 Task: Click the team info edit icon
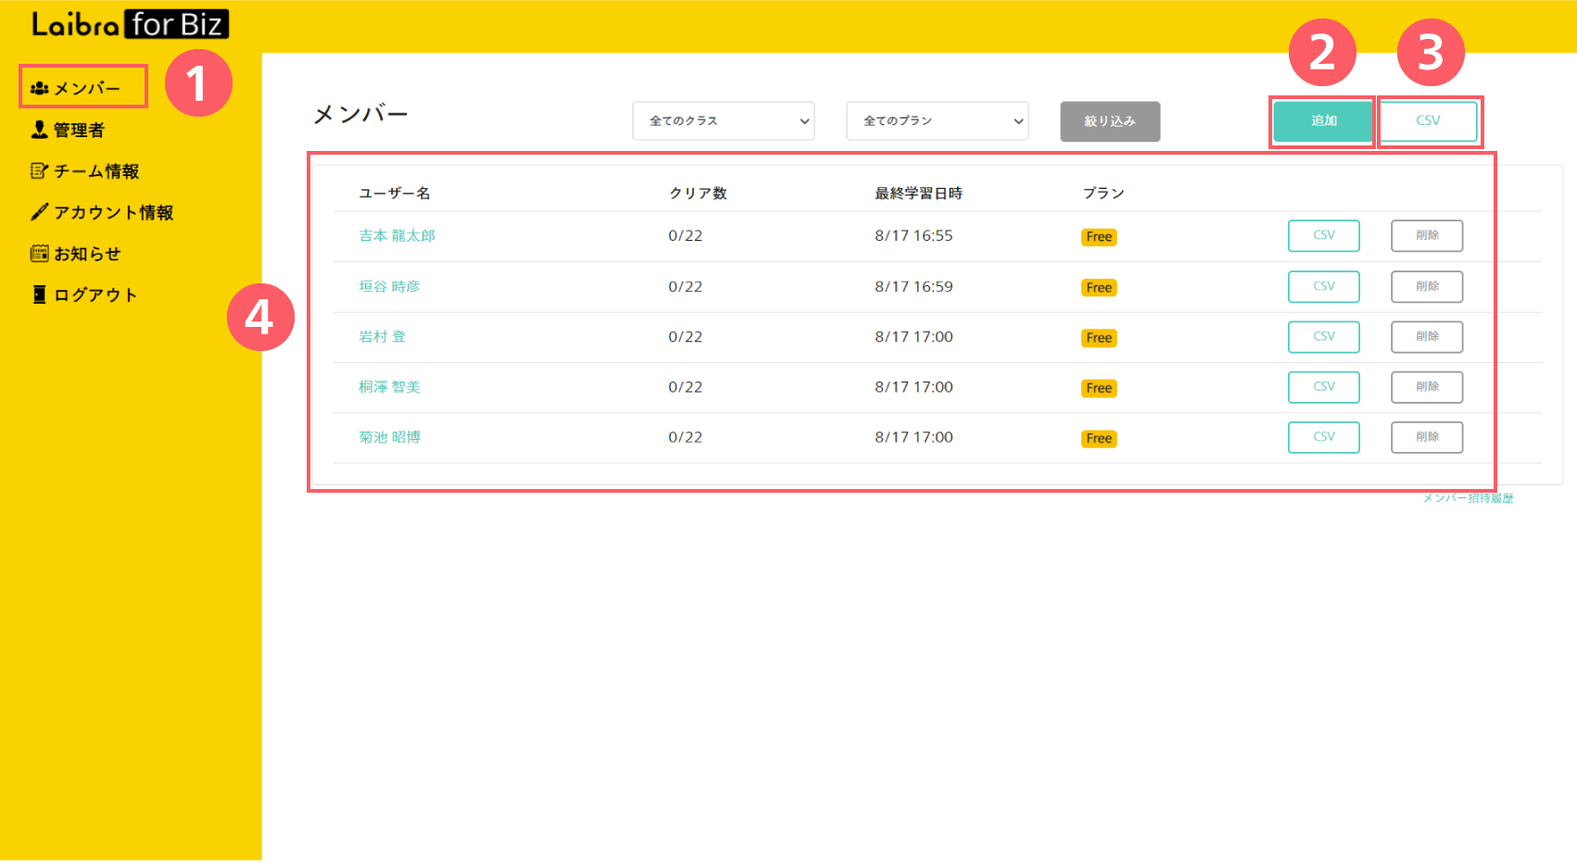click(x=39, y=171)
